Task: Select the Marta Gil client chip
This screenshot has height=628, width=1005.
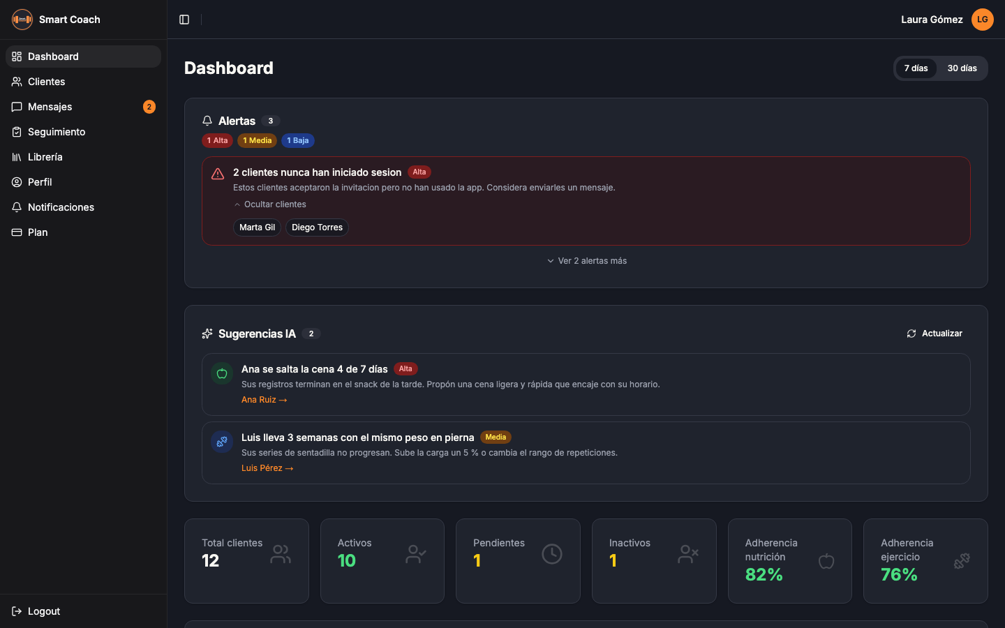Action: click(x=258, y=227)
